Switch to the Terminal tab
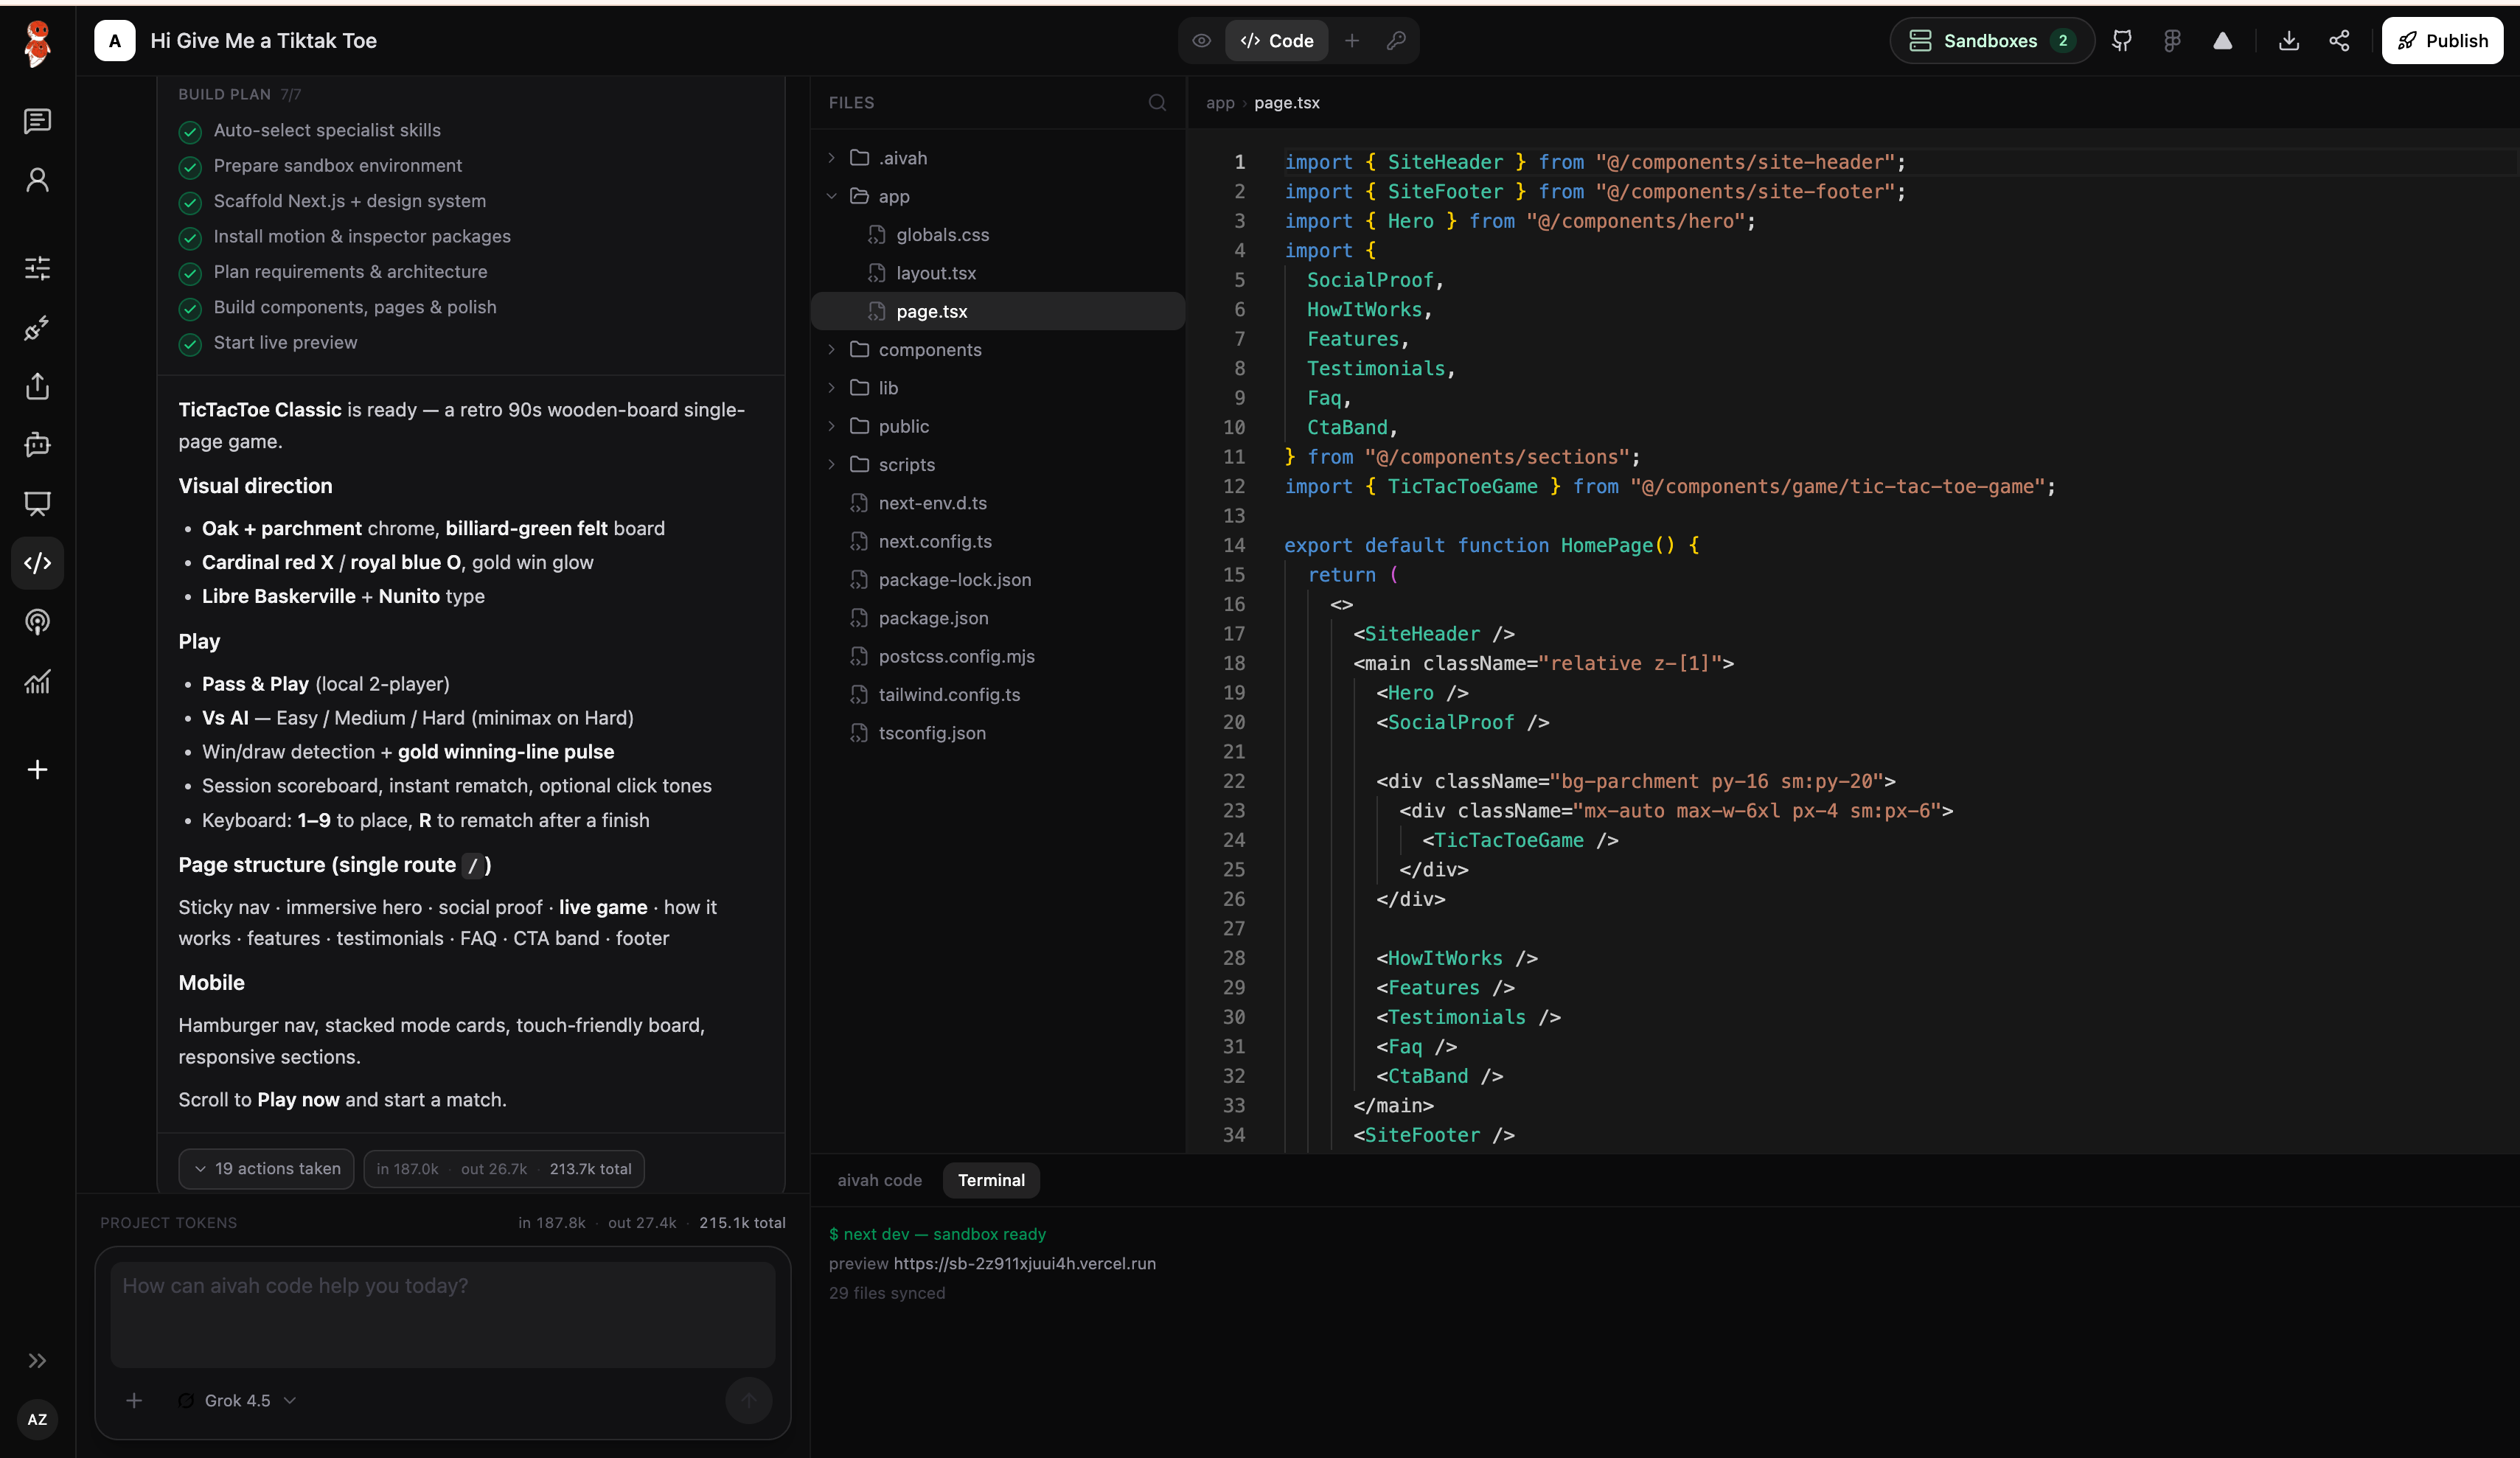This screenshot has height=1458, width=2520. (x=991, y=1180)
